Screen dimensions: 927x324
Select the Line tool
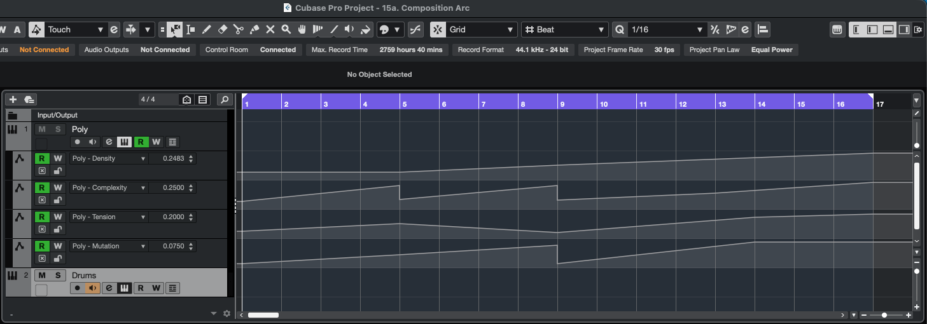tap(334, 29)
